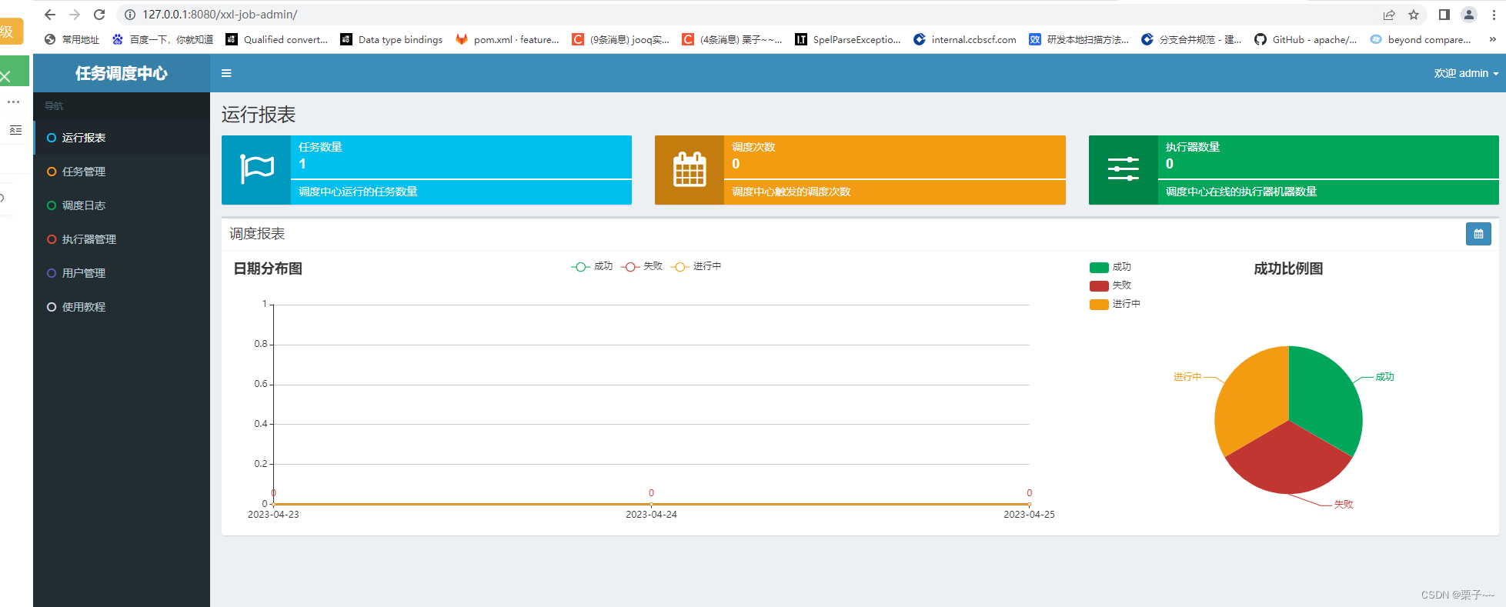This screenshot has height=607, width=1506.
Task: Open the 百度一下 bookmark
Action: [x=162, y=39]
